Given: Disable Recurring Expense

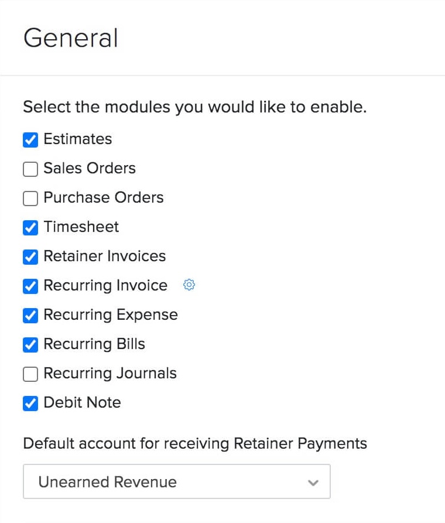Looking at the screenshot, I should coord(29,315).
